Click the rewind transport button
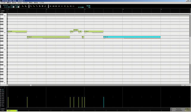Viewport: 191px width, 112px height. pos(53,6)
